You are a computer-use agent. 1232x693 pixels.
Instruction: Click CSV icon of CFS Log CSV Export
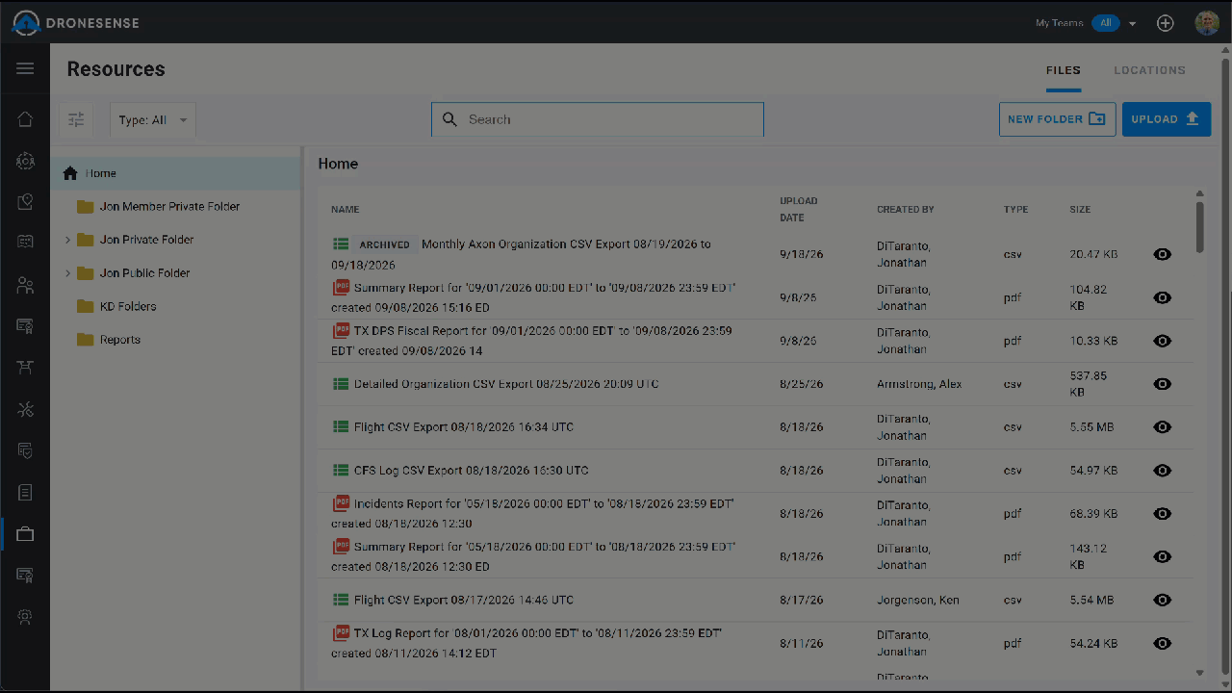pyautogui.click(x=340, y=470)
